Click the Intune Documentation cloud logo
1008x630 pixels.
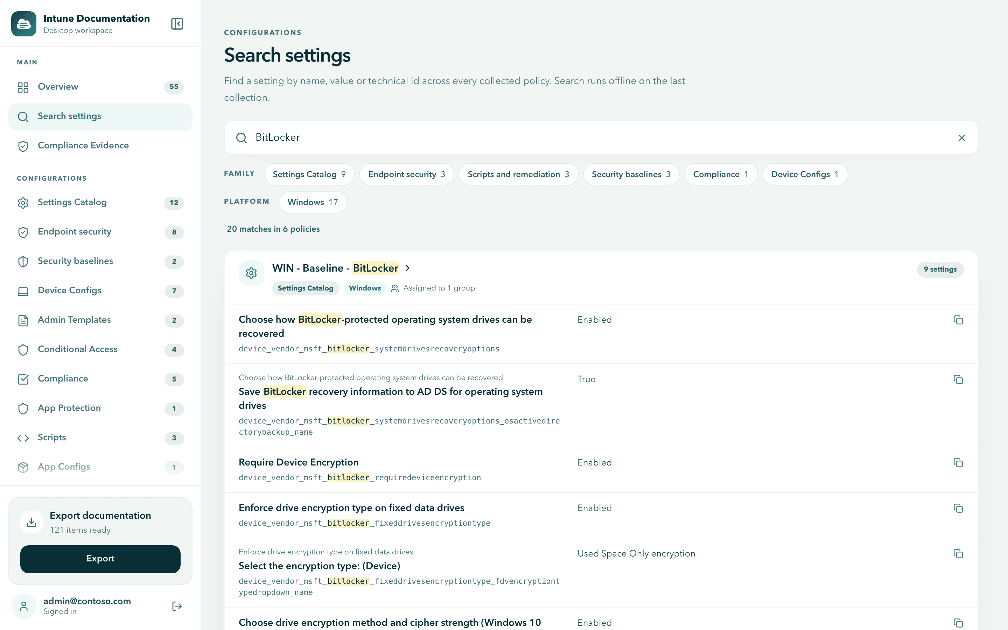[24, 24]
